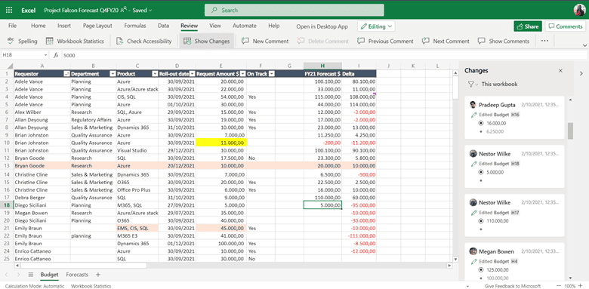Click the H17 cell reference in Changes

point(515,213)
